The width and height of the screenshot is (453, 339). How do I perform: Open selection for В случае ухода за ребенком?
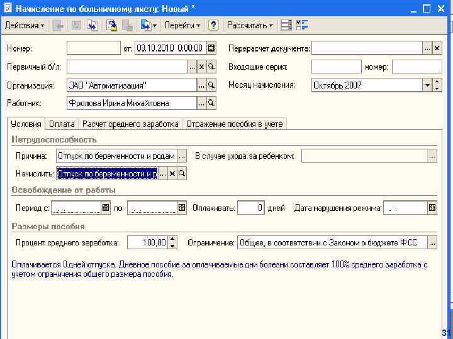432,156
